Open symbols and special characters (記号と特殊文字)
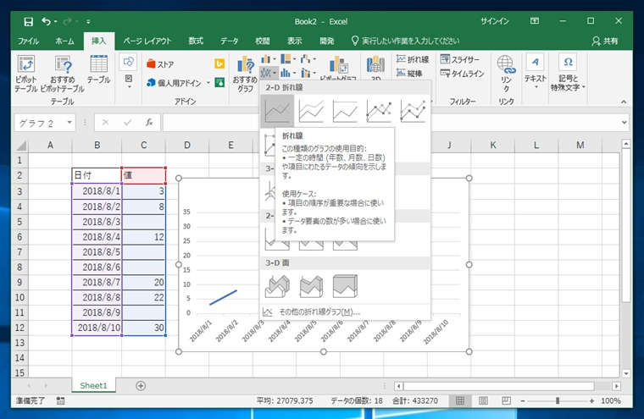 coord(568,73)
